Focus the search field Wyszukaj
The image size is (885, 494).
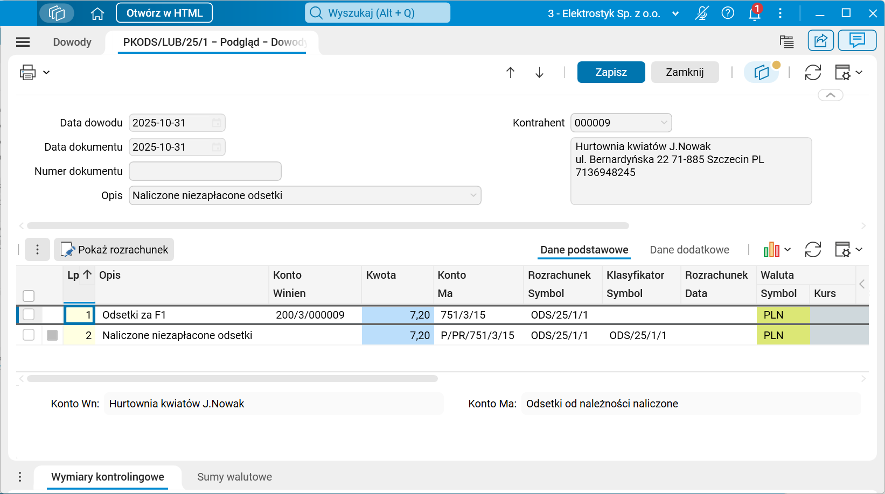378,13
